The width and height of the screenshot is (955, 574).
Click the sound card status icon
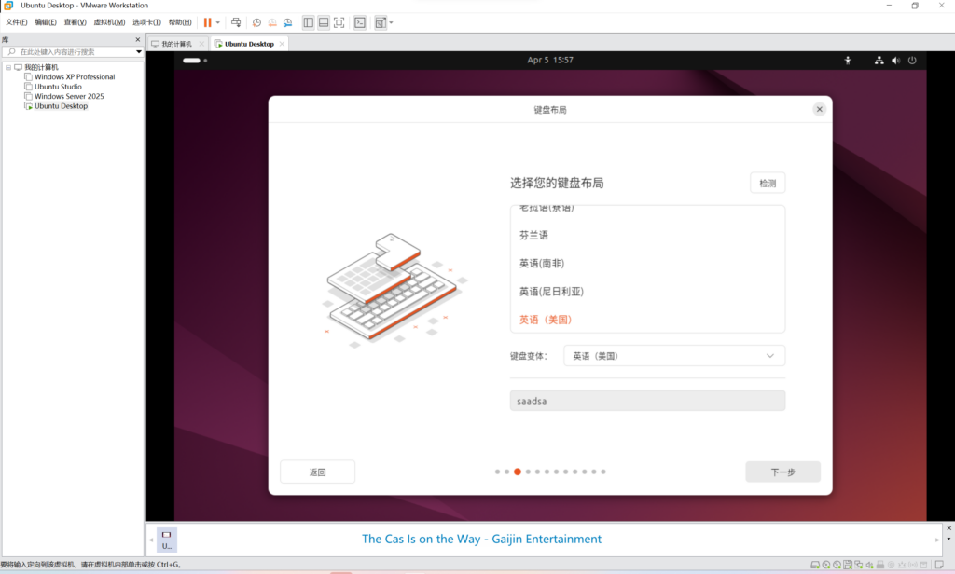[x=870, y=565]
